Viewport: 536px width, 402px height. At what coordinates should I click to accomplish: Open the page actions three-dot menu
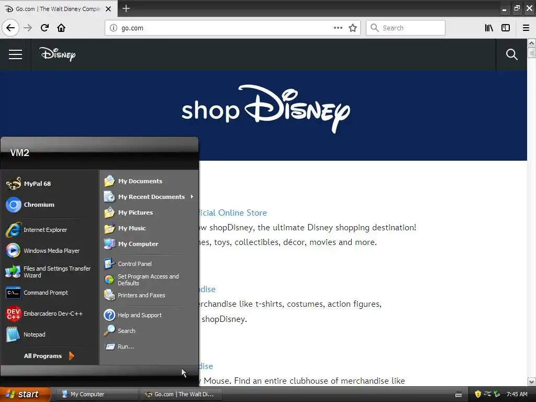point(338,28)
